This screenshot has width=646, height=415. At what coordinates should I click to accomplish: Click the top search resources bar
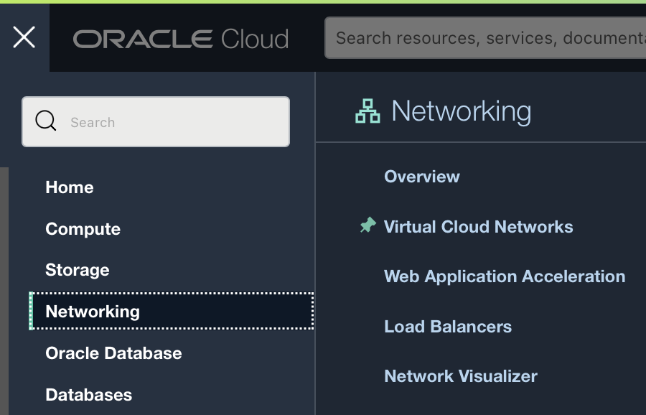coord(484,37)
